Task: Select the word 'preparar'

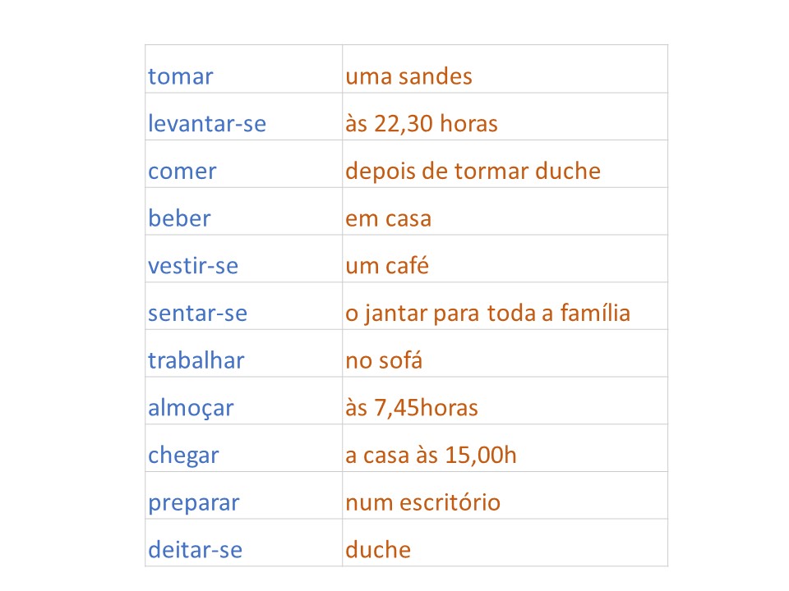Action: 194,502
